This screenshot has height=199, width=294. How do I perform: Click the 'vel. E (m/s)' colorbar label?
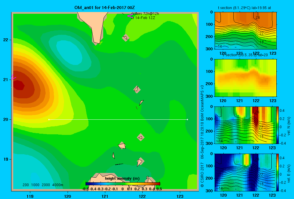tap(289, 174)
